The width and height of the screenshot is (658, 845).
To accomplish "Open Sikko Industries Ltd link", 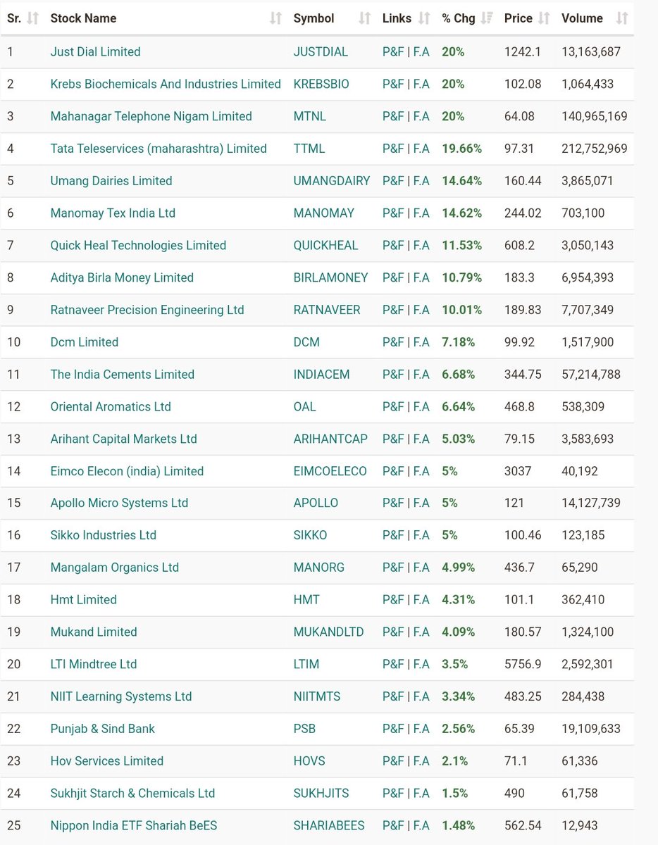I will pos(104,535).
